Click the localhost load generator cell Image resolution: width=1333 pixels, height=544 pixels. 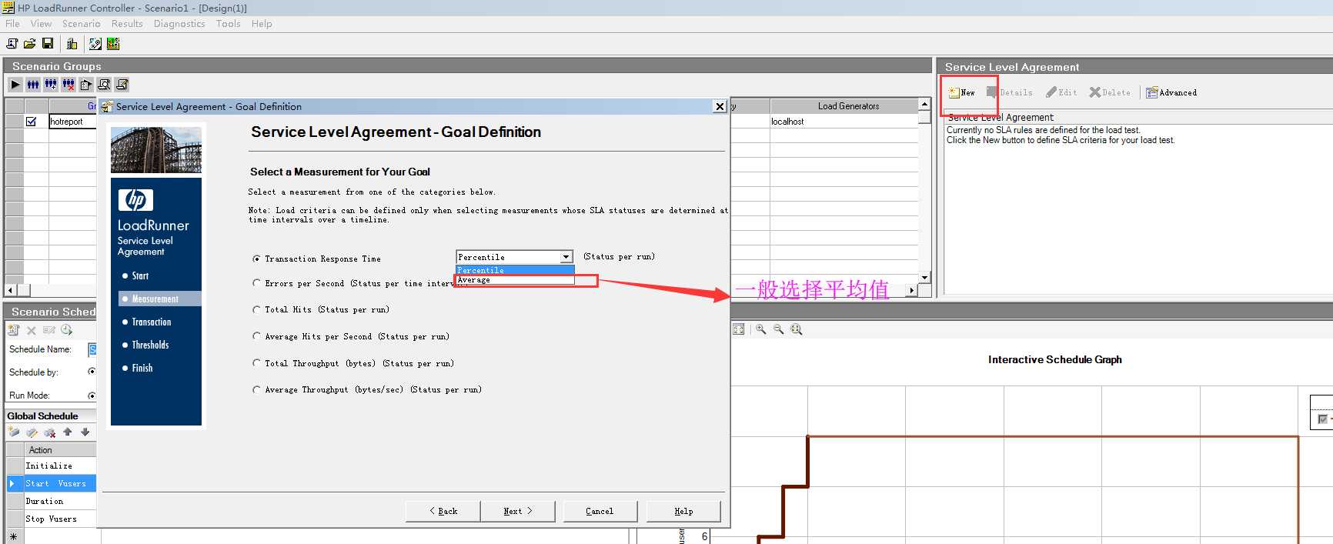coord(844,122)
